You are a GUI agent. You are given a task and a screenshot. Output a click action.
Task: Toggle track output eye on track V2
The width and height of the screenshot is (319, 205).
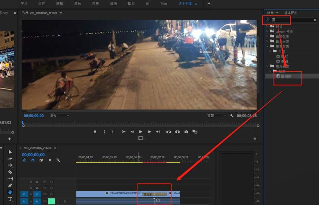click(52, 188)
